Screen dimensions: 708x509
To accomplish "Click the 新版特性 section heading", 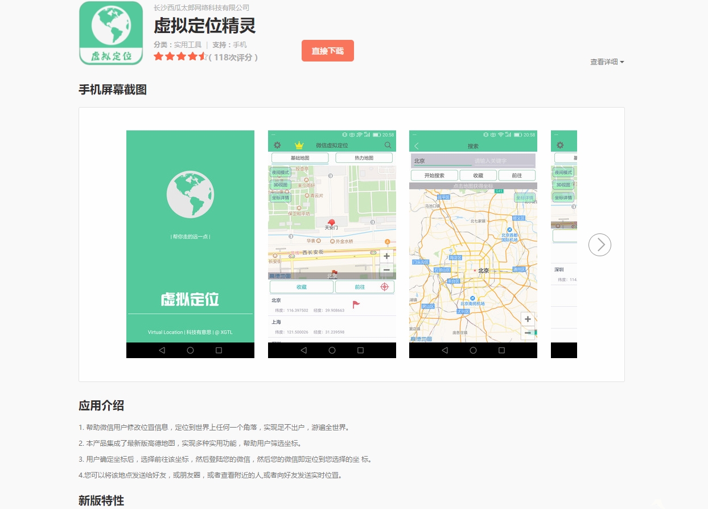I will [x=101, y=500].
